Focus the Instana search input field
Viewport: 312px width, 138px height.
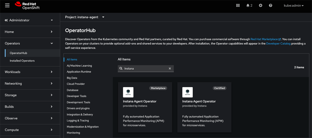click(x=145, y=69)
